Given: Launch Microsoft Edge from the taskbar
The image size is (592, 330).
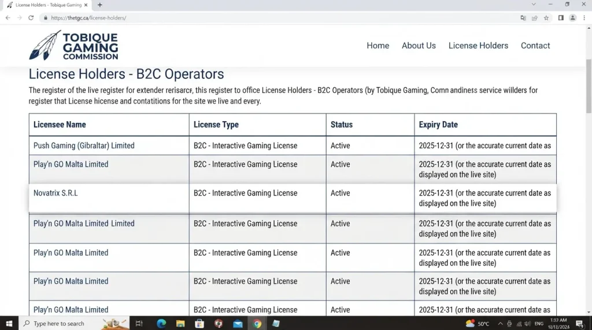Looking at the screenshot, I should pos(161,323).
